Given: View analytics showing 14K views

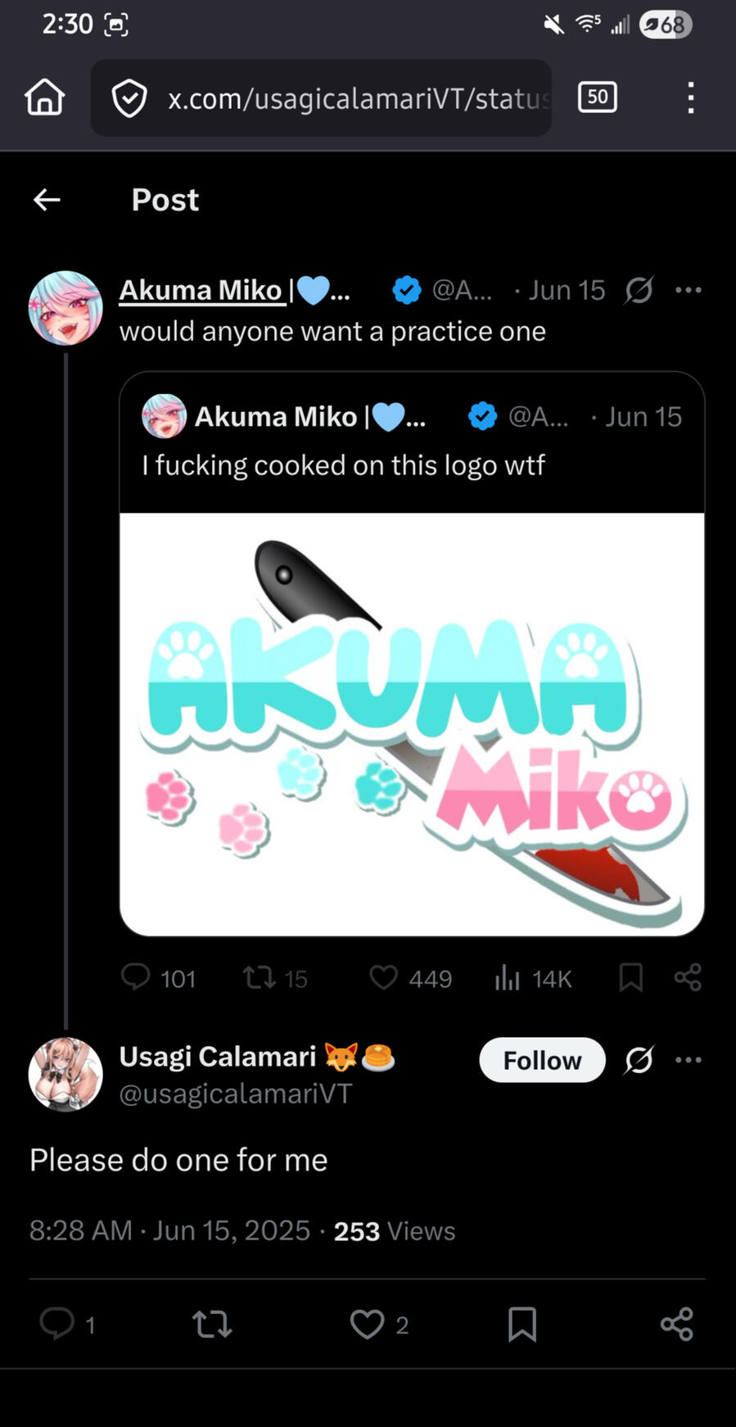Looking at the screenshot, I should [x=508, y=977].
